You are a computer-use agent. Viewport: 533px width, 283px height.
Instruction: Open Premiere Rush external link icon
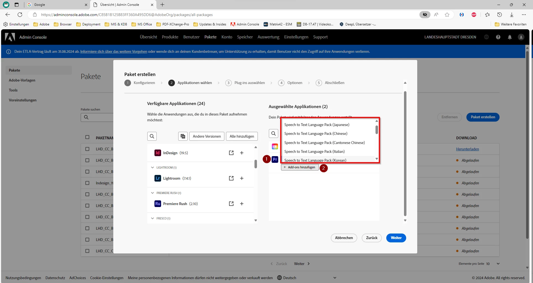[231, 204]
